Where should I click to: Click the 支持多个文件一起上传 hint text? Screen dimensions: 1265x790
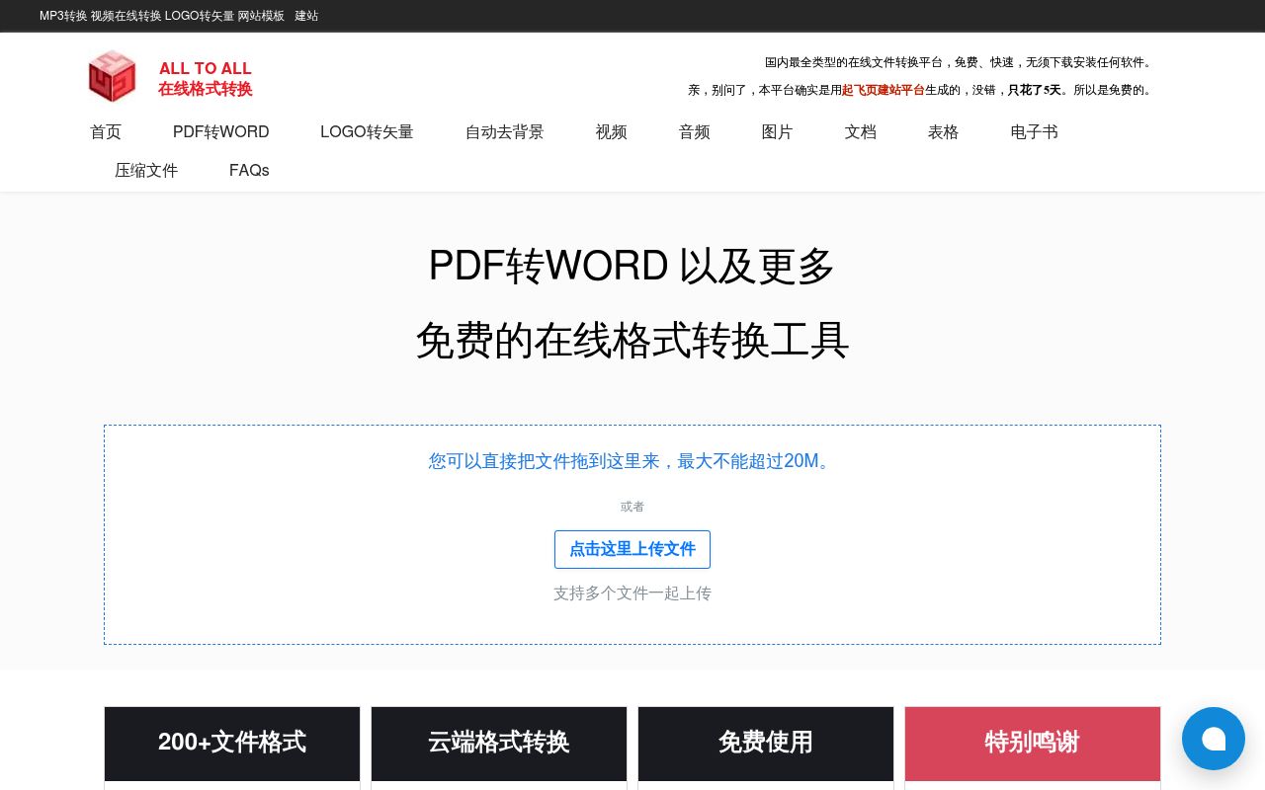[x=632, y=593]
